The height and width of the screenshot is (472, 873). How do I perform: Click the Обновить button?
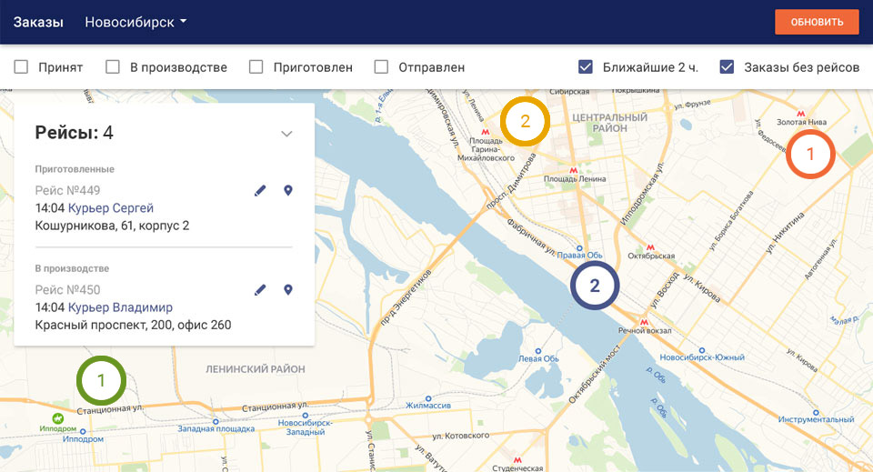click(x=817, y=22)
